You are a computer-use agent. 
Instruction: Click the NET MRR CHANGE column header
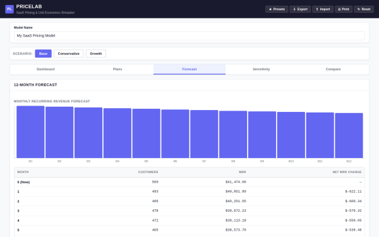pos(347,172)
